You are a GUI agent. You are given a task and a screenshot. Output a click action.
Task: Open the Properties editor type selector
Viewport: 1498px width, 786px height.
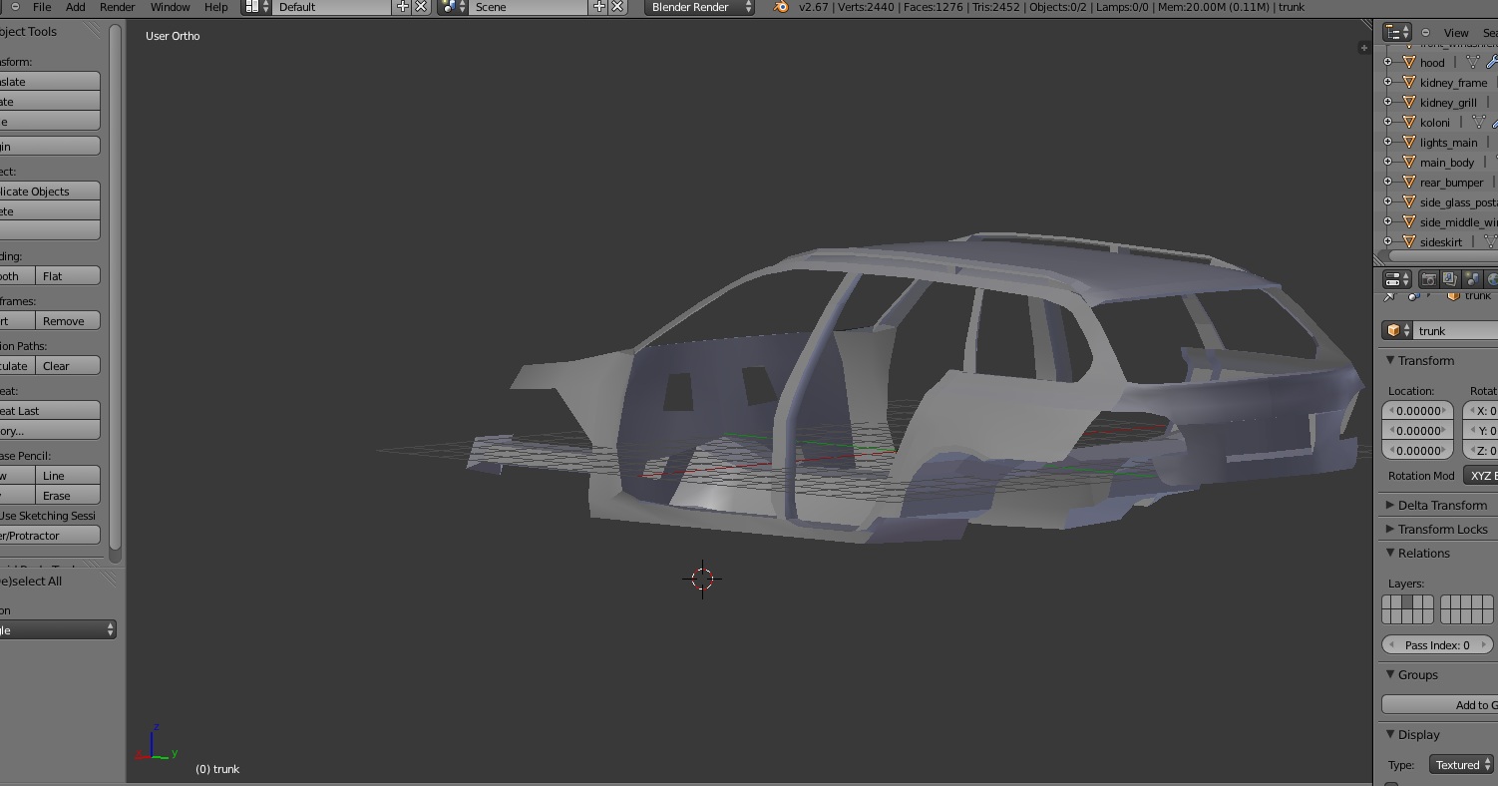pyautogui.click(x=1396, y=279)
